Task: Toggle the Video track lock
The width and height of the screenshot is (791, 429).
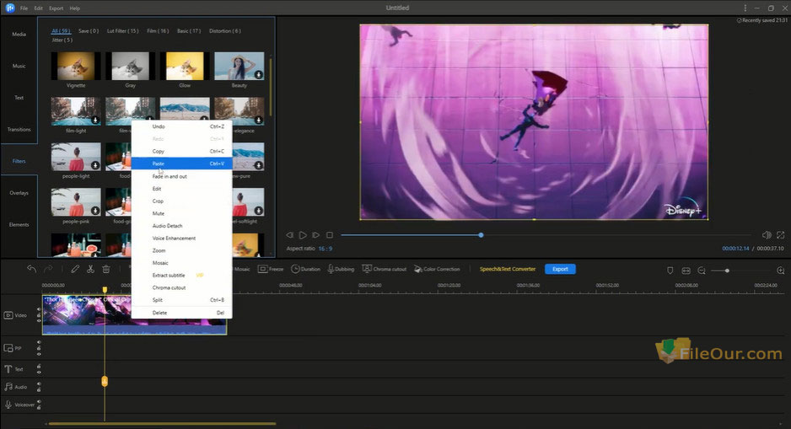Action: click(x=39, y=315)
